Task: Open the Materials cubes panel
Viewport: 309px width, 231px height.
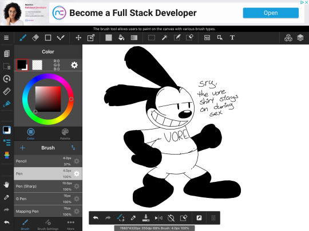Action: pyautogui.click(x=288, y=38)
